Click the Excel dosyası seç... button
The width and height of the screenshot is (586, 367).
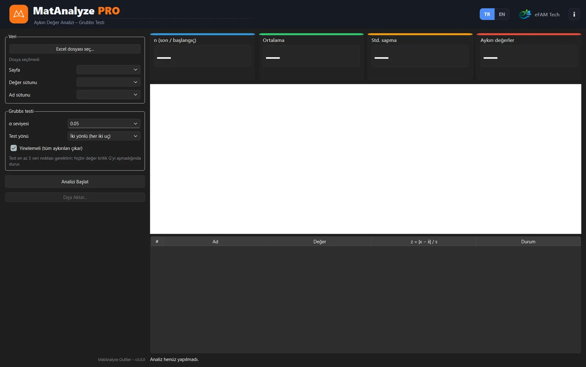click(75, 49)
